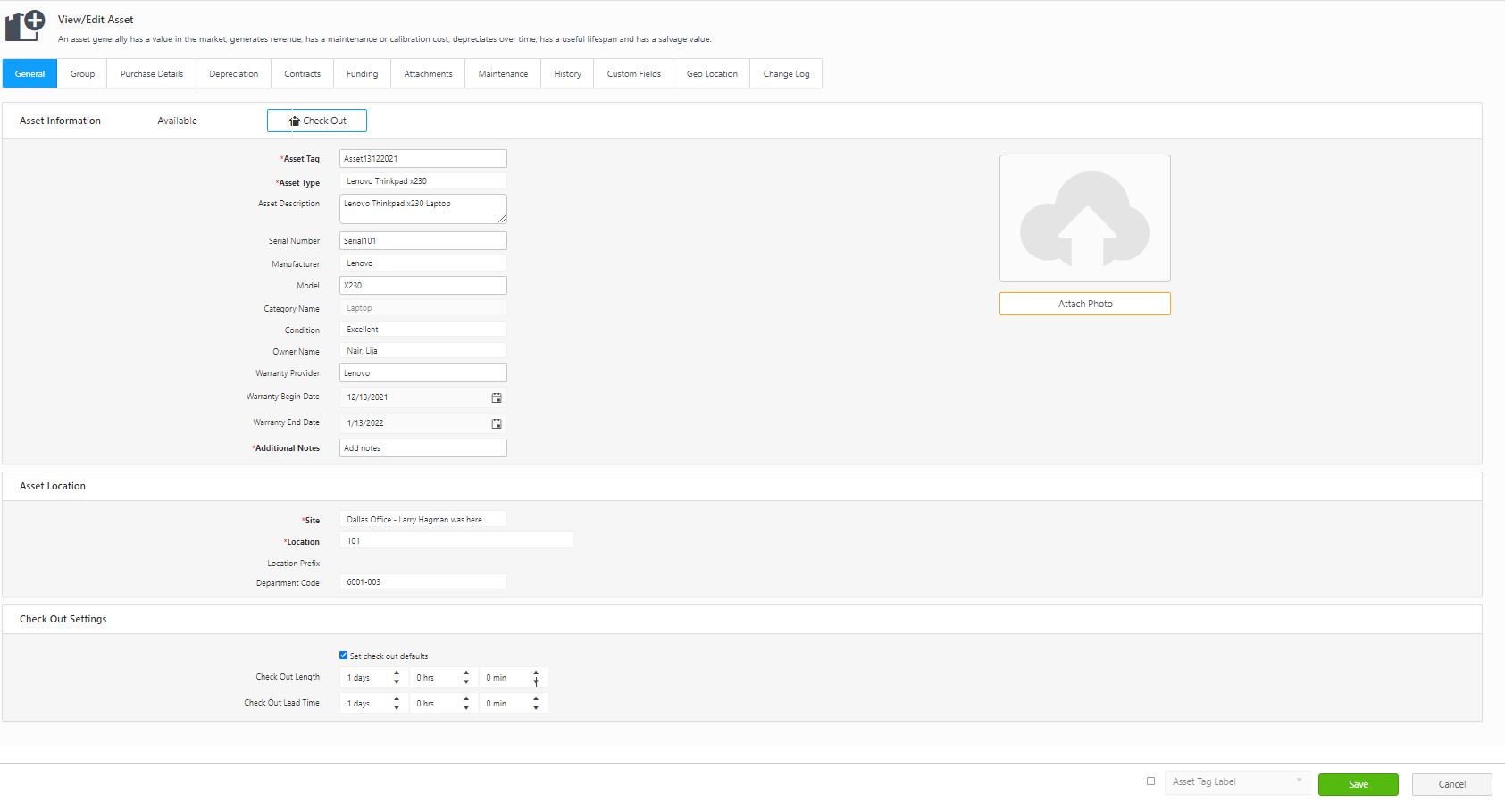Switch to the Depreciation tab
Image resolution: width=1505 pixels, height=802 pixels.
[233, 74]
